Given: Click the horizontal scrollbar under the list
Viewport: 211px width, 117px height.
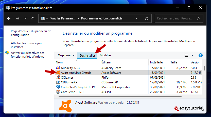Looking at the screenshot, I should pos(120,96).
